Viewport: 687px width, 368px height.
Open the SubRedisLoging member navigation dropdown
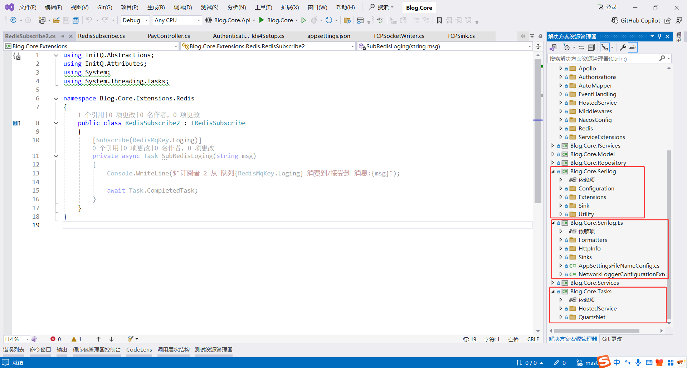(x=445, y=46)
